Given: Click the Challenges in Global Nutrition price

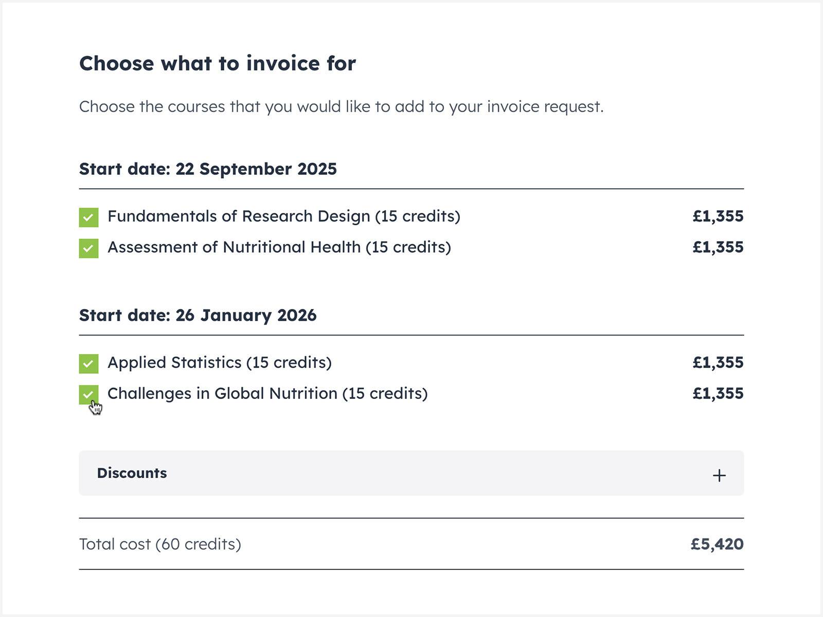Looking at the screenshot, I should (718, 393).
